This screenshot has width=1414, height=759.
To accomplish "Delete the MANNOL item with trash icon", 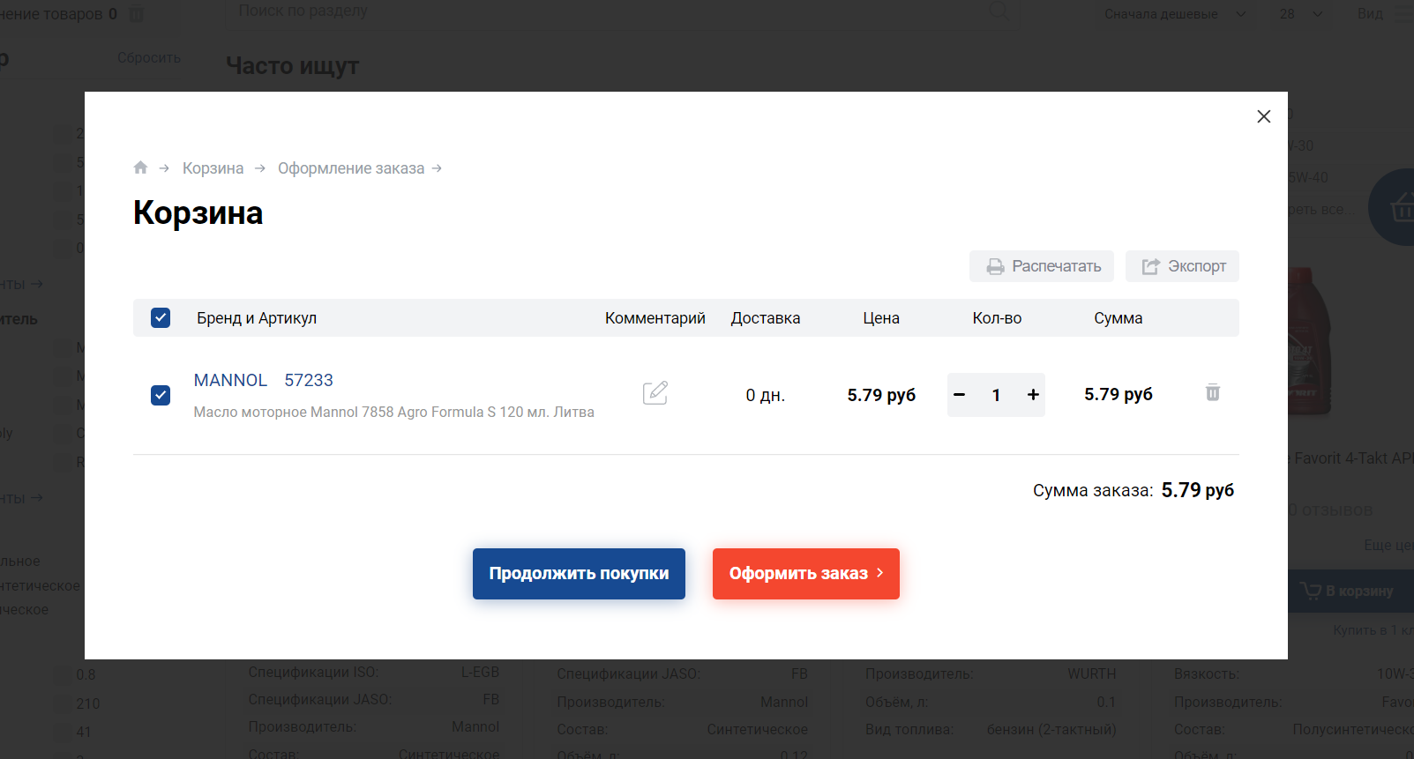I will [1213, 392].
